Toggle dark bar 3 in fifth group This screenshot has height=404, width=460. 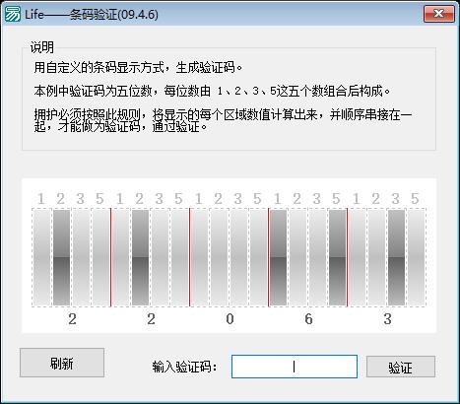[396, 258]
